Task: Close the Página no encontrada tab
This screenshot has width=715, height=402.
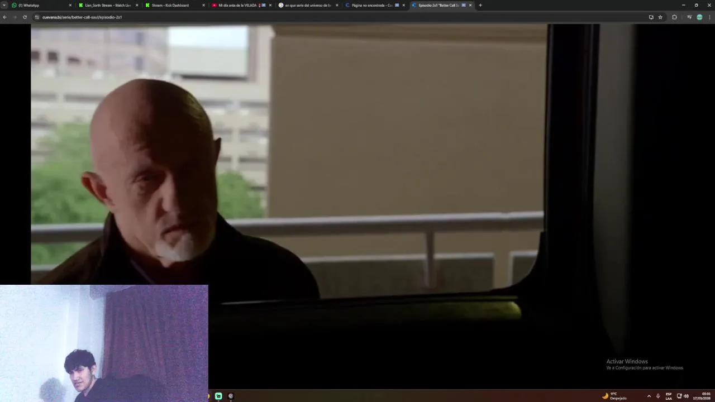Action: (x=403, y=5)
